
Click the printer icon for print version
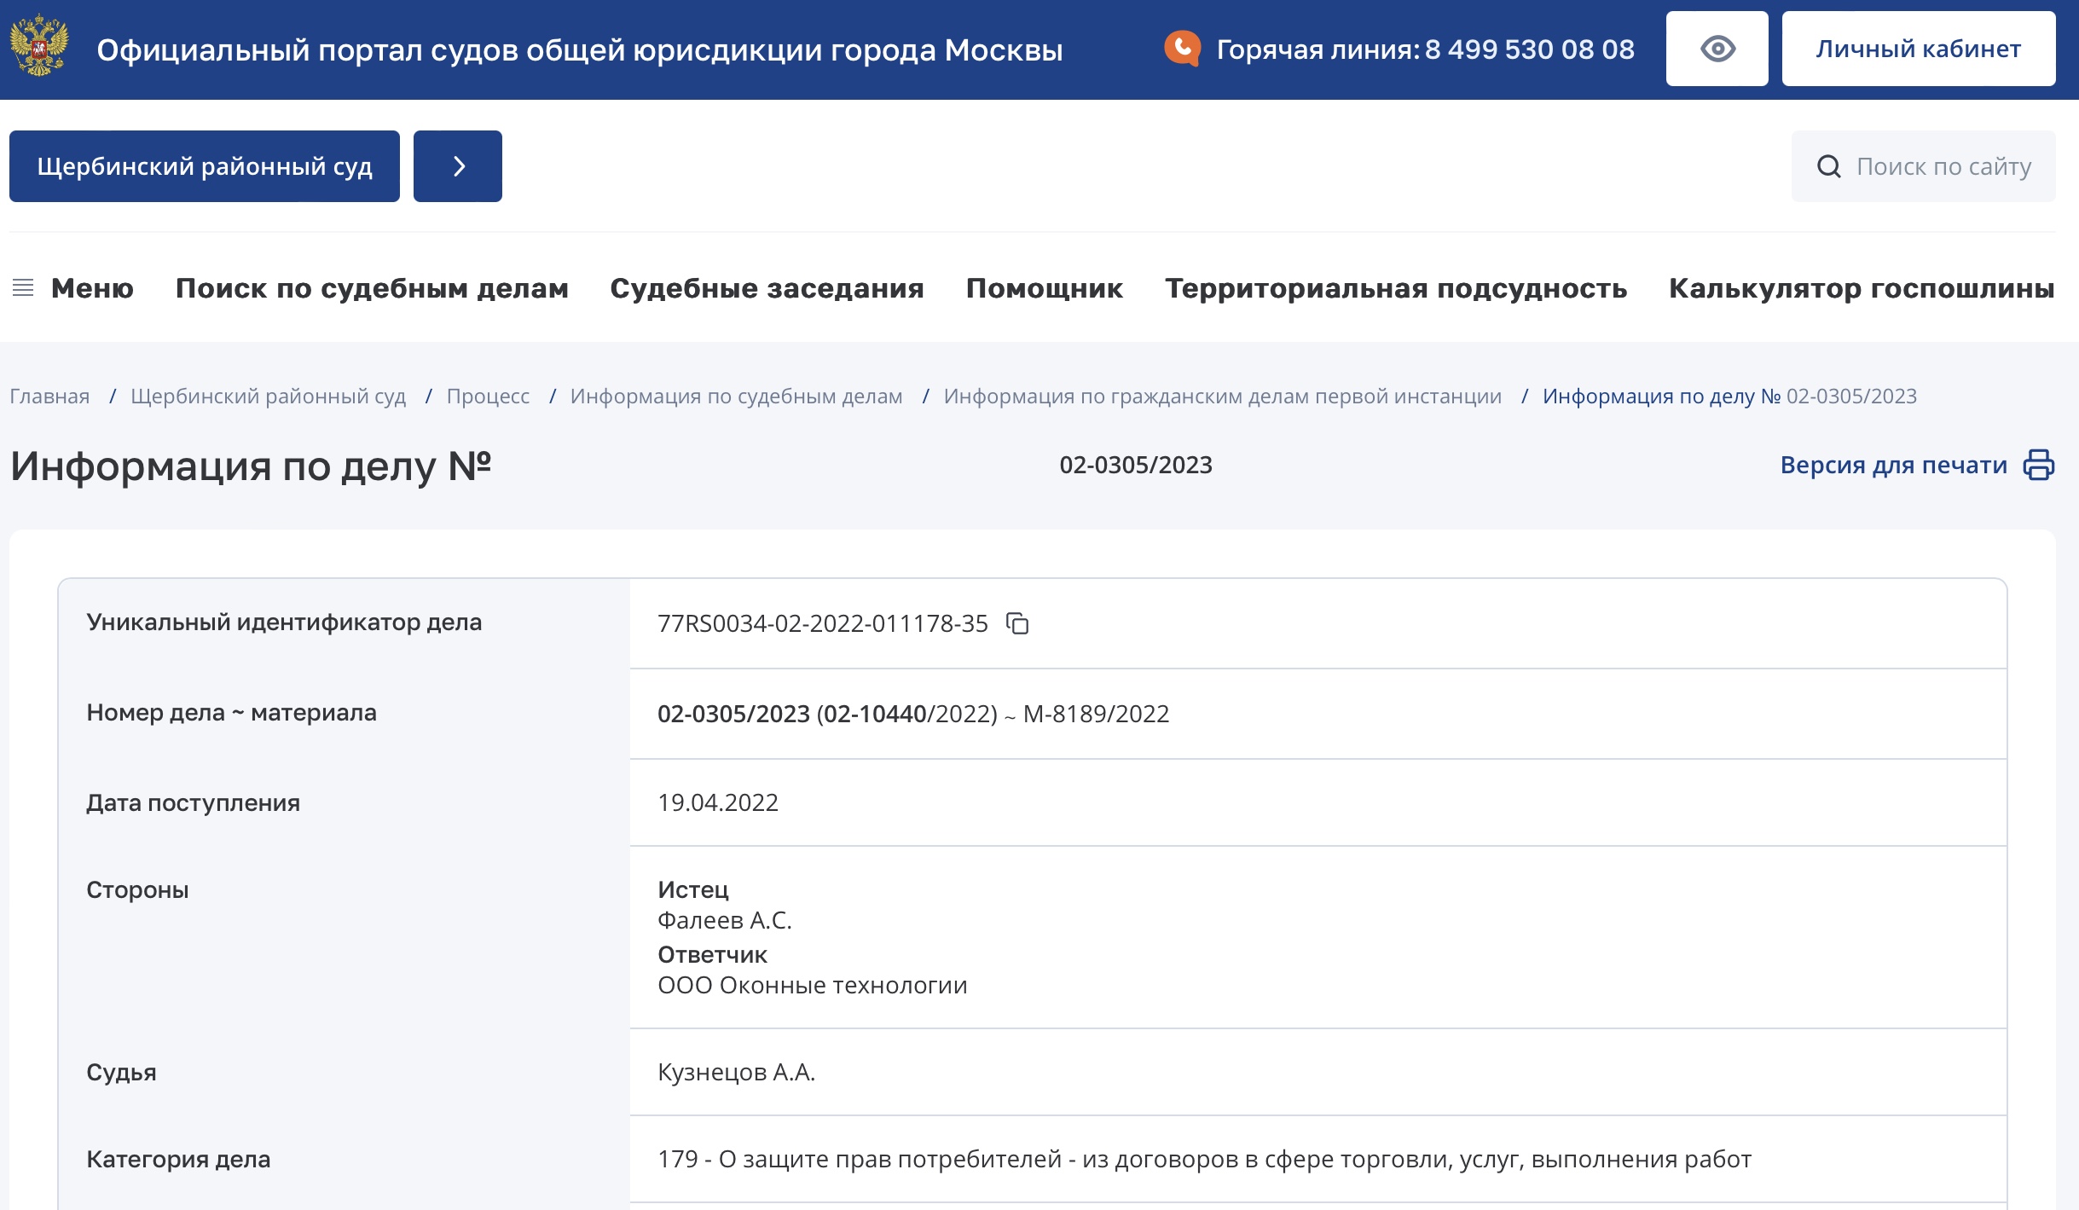click(x=2039, y=465)
